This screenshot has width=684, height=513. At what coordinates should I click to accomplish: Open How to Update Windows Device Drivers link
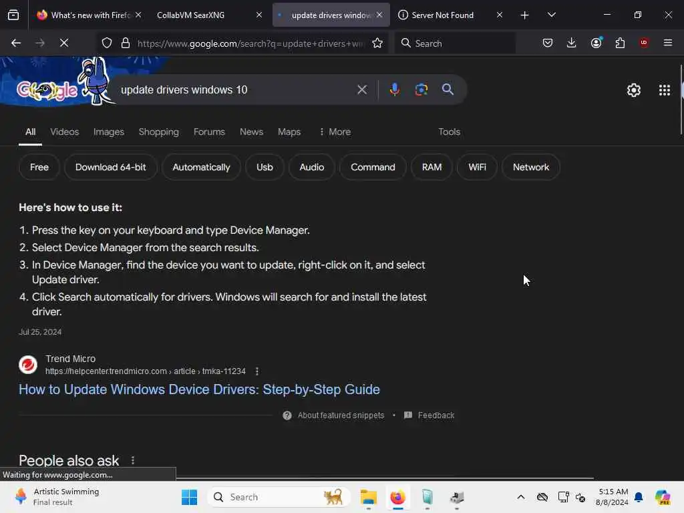(199, 389)
